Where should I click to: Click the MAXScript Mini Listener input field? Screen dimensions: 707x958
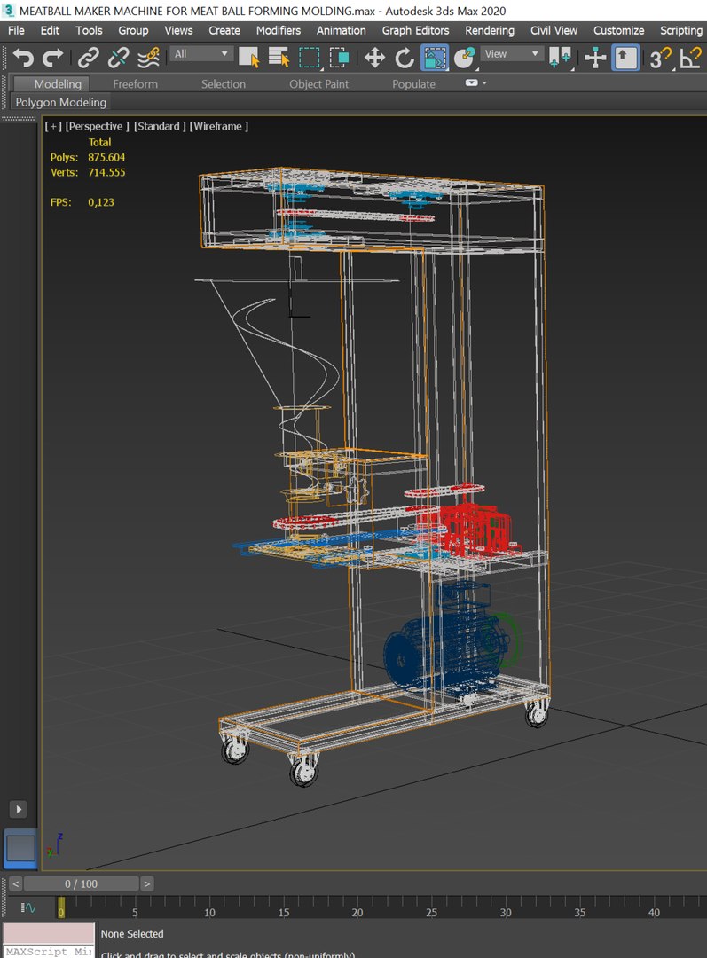tap(49, 951)
